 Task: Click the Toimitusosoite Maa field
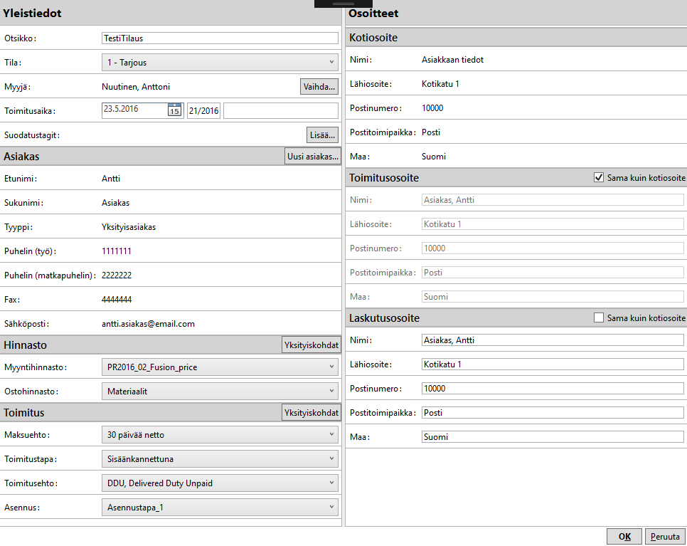click(x=553, y=296)
